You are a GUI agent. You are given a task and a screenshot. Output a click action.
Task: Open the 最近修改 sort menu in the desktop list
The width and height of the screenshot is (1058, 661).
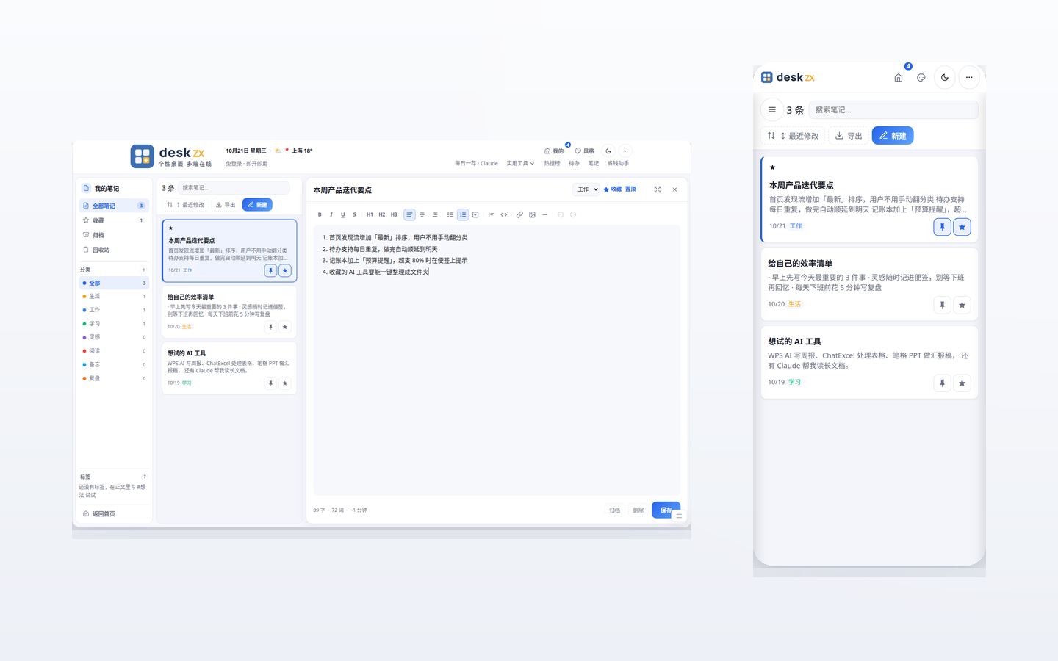185,205
